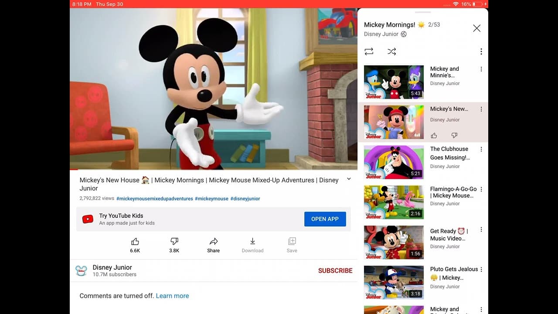Open options for Flamingo-A-Go-Go video
Viewport: 558px width, 314px height.
pyautogui.click(x=481, y=189)
